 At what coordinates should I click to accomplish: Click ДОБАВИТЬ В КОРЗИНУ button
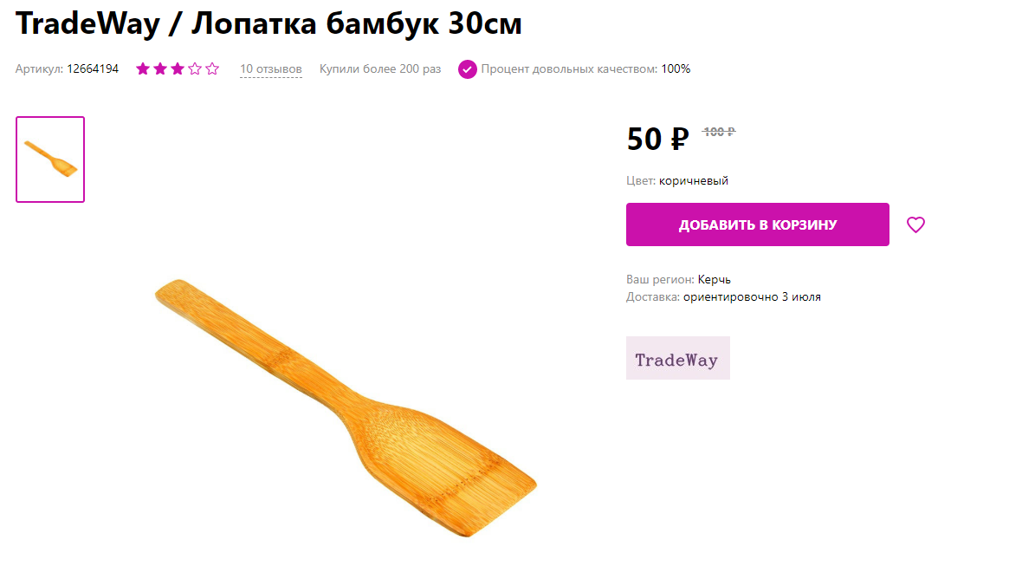coord(757,224)
